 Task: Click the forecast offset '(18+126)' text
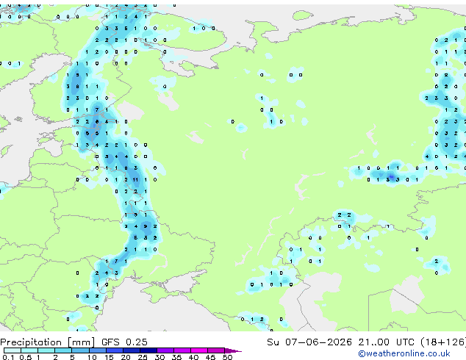click(443, 342)
